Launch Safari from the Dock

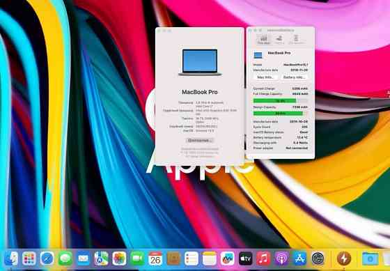(x=47, y=258)
